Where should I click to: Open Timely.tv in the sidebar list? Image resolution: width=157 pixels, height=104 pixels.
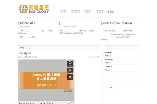click(109, 66)
